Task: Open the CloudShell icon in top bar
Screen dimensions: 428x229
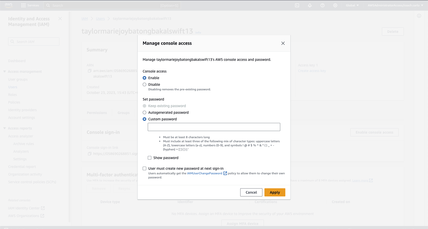Action: [x=297, y=5]
